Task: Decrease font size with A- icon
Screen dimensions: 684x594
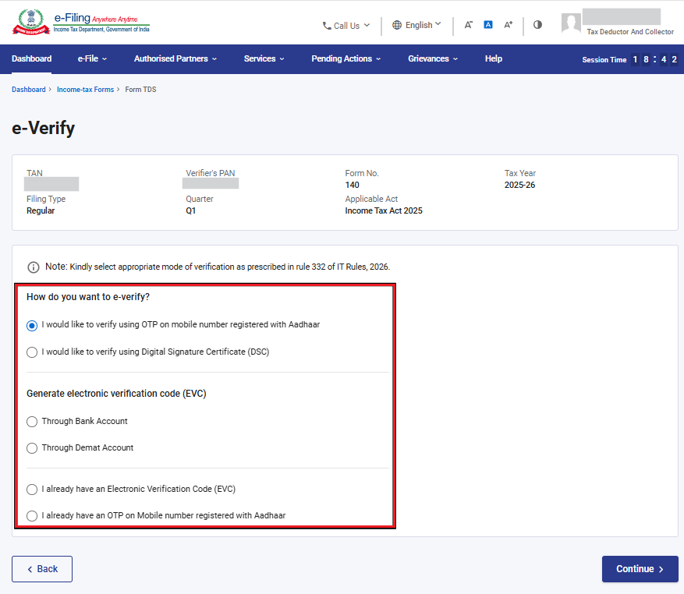Action: click(x=468, y=25)
